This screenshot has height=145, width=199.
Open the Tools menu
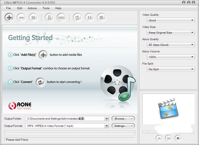pos(46,8)
